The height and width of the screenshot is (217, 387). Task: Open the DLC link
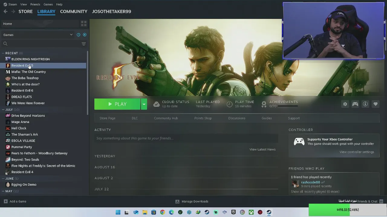[x=135, y=118]
